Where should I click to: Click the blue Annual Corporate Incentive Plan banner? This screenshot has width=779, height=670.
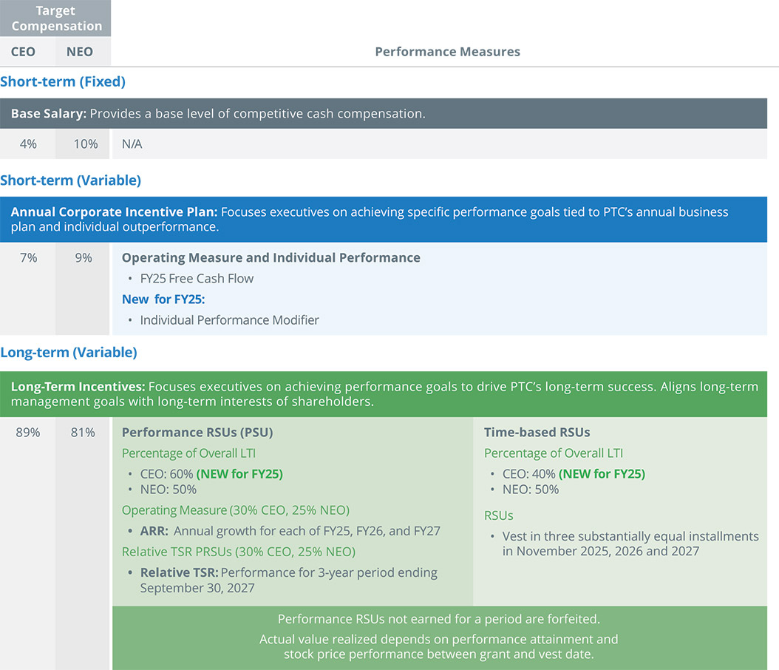[383, 220]
